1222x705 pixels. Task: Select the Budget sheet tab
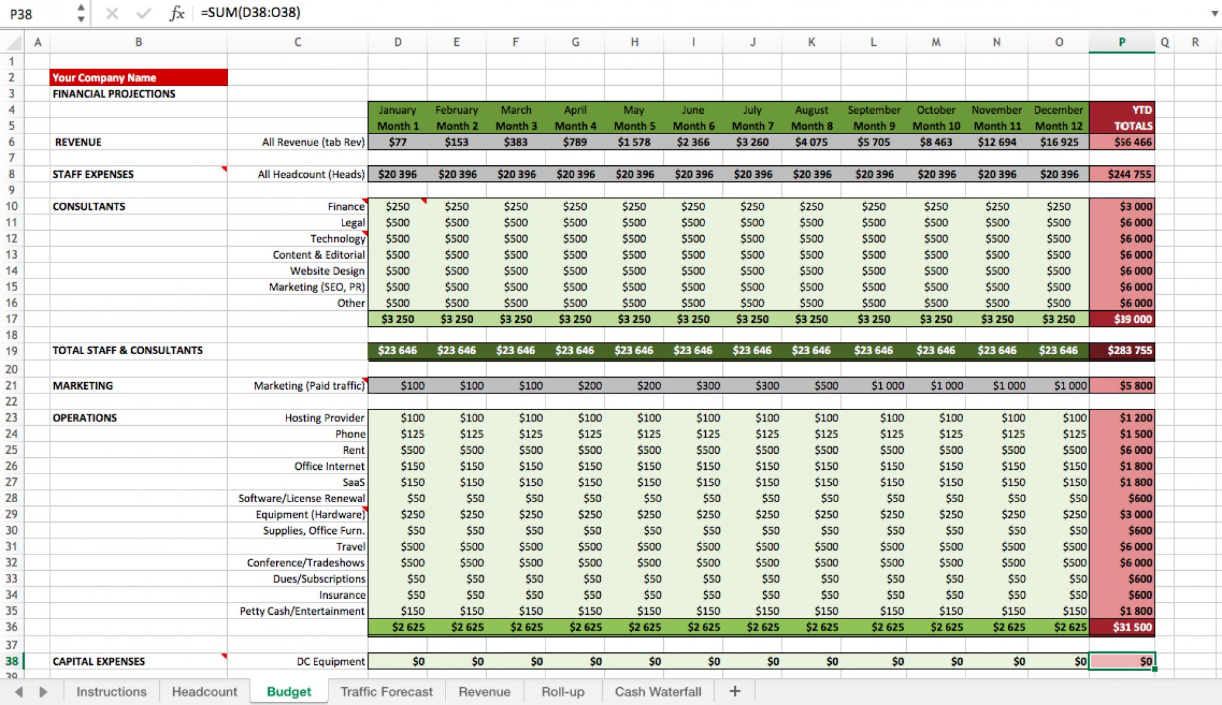coord(289,692)
